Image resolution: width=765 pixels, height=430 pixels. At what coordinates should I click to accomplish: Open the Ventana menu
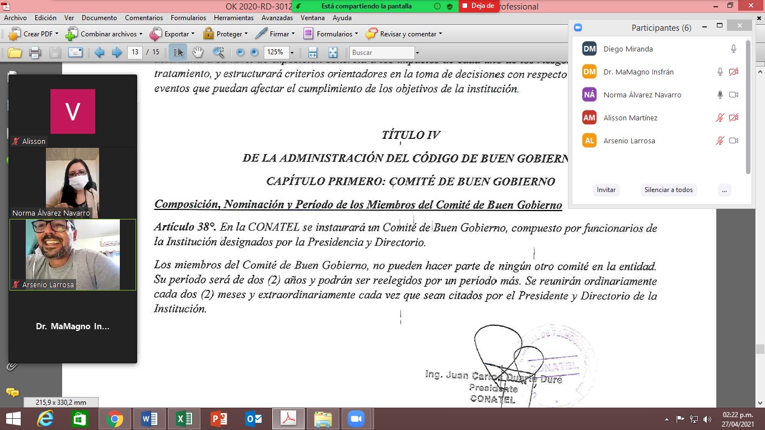point(312,18)
